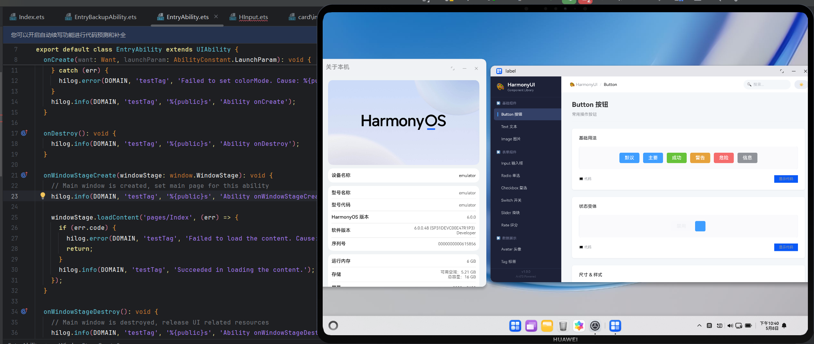The height and width of the screenshot is (344, 814).
Task: Toggle the input method icon in tray
Action: click(x=709, y=326)
